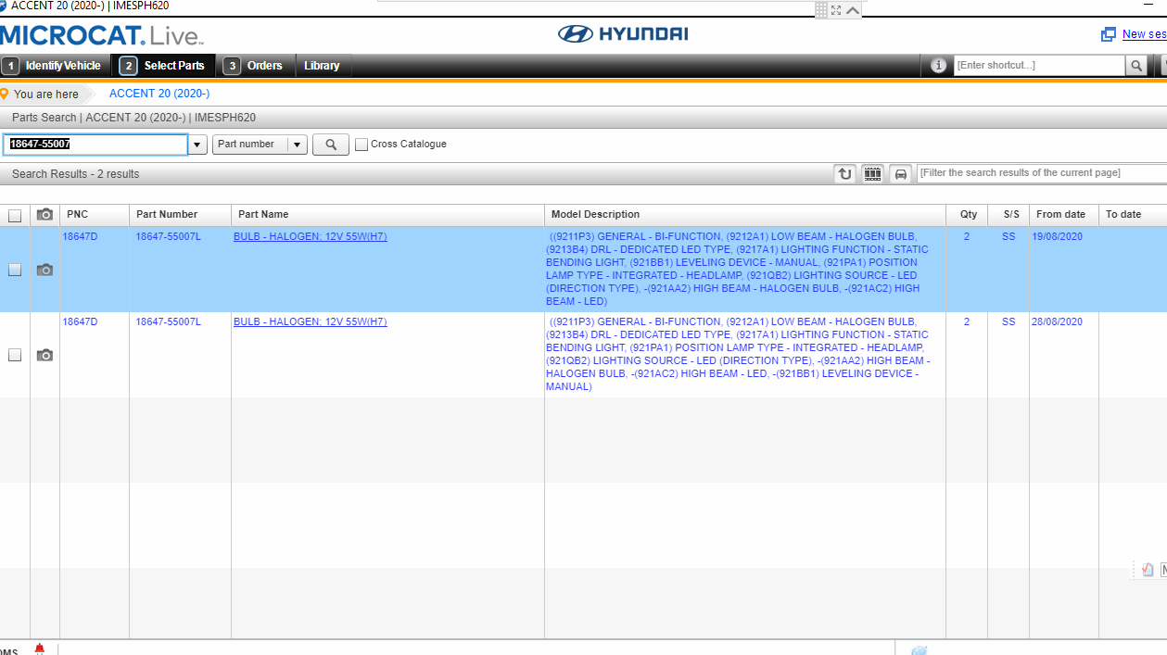Click PNC 18647D in the 19/08/2020 row
The image size is (1167, 655).
coord(80,236)
